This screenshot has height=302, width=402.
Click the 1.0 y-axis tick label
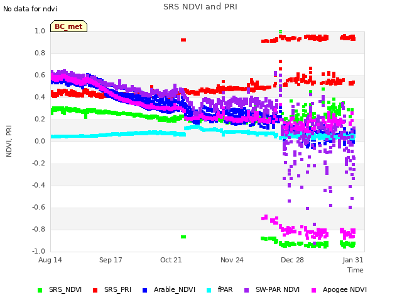pyautogui.click(x=40, y=31)
